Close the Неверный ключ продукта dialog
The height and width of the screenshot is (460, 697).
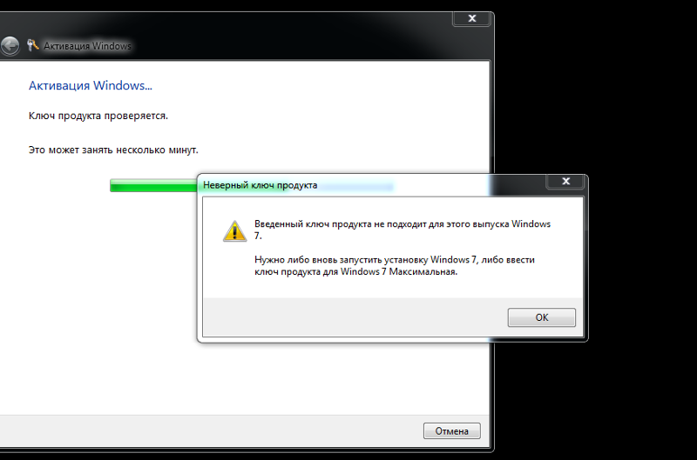(x=565, y=181)
